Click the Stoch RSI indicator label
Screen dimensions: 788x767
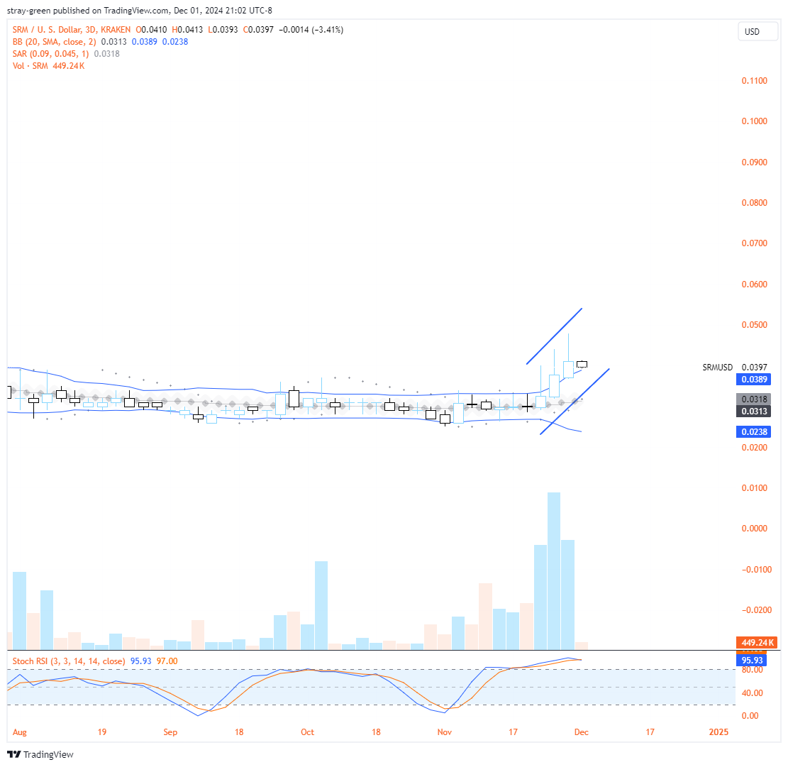point(68,661)
